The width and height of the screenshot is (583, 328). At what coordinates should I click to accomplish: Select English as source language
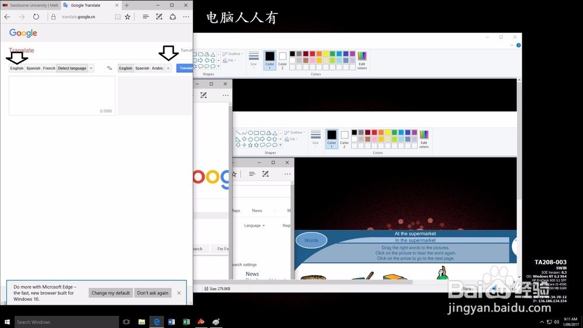[17, 68]
